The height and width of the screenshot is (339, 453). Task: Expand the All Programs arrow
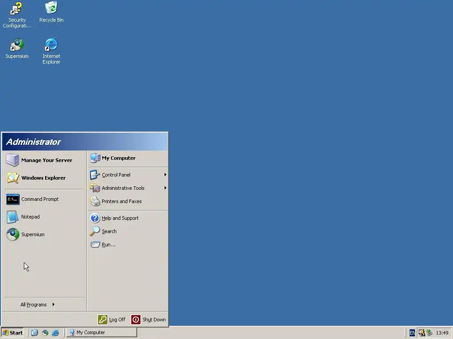tap(54, 305)
